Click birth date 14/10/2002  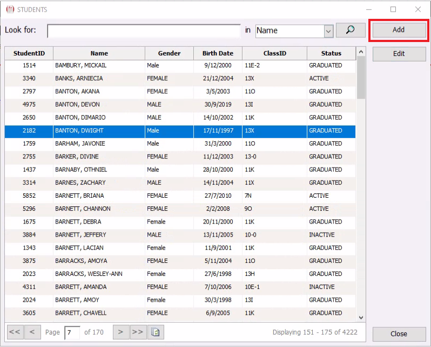[x=218, y=117]
